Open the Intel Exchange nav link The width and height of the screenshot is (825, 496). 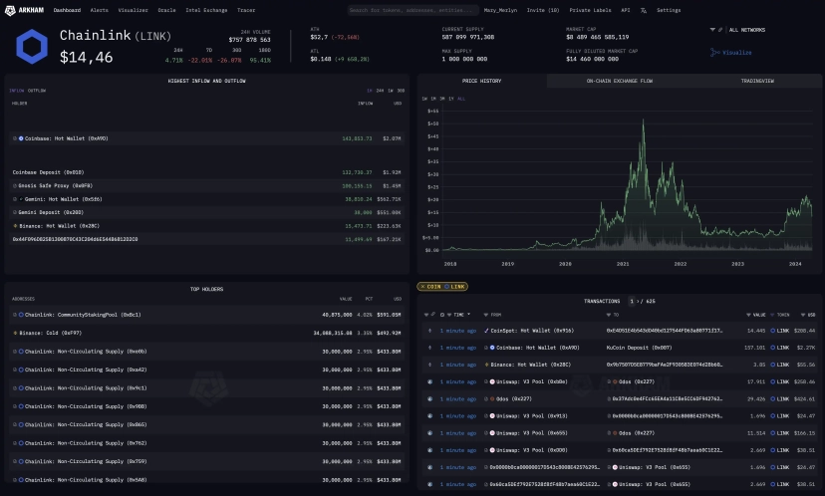point(204,10)
